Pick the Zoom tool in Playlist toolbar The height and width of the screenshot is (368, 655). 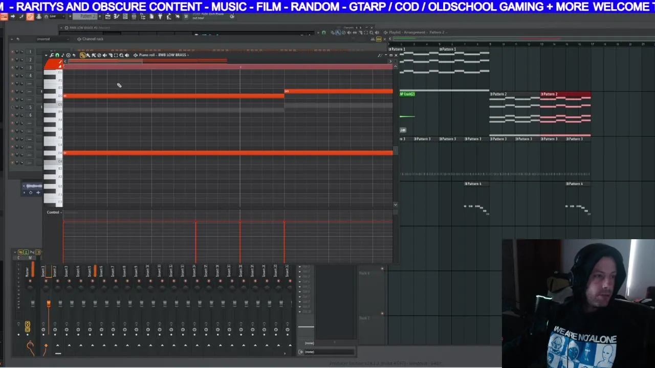372,32
